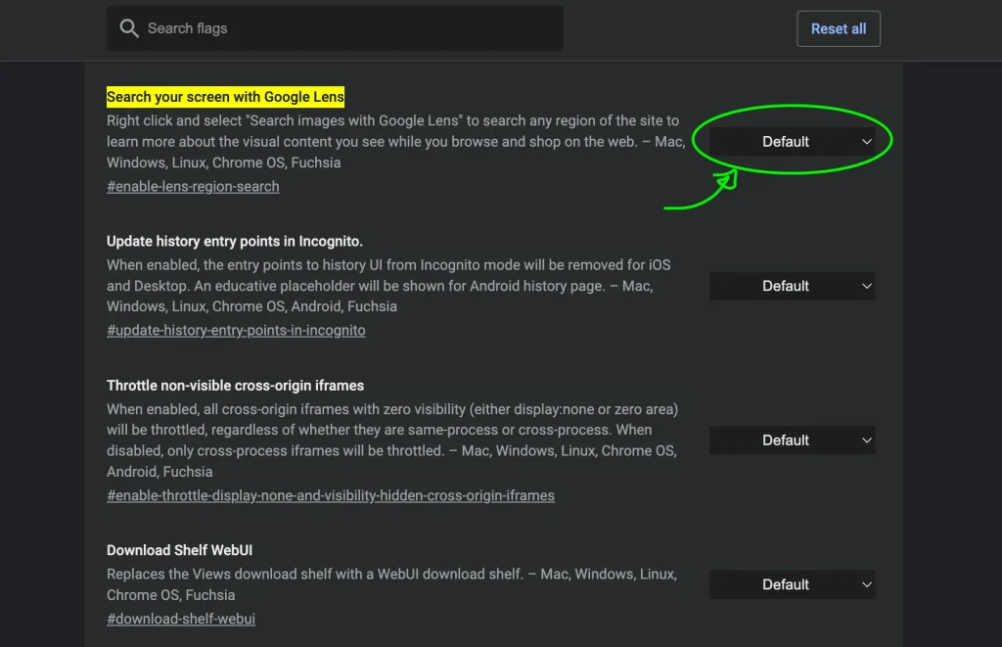Click the WebUI download shelf description text
The width and height of the screenshot is (1002, 647).
[391, 584]
